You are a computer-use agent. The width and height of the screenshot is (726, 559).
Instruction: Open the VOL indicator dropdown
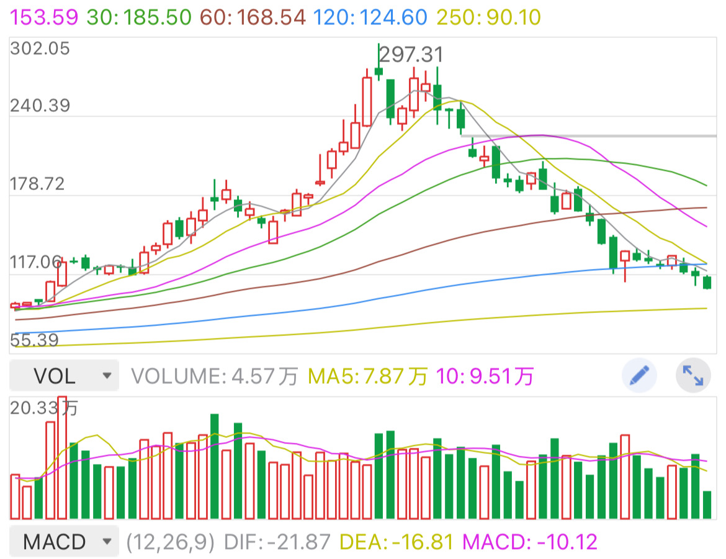(x=65, y=375)
